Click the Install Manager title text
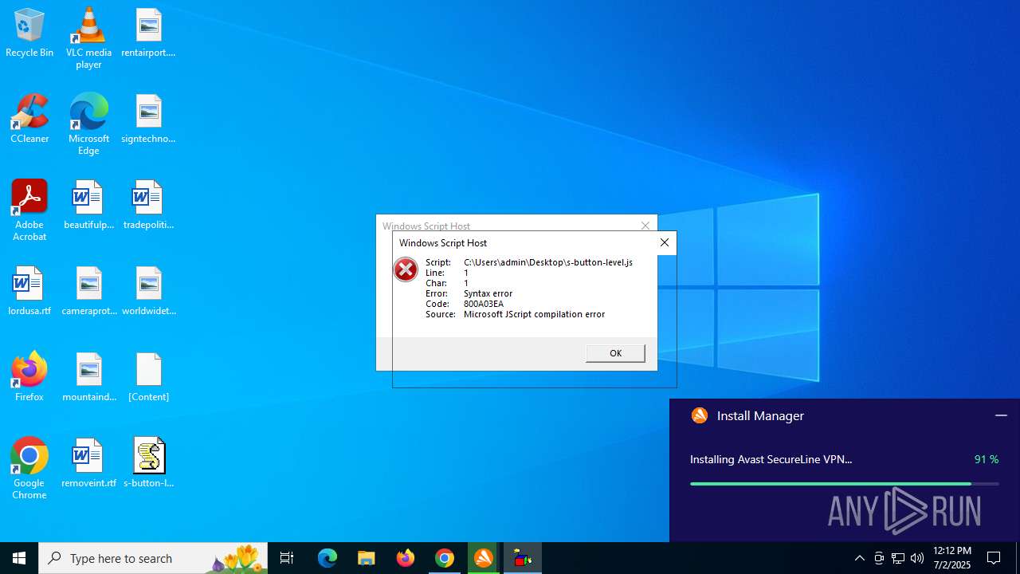Screen dimensions: 1020x574 pyautogui.click(x=760, y=415)
